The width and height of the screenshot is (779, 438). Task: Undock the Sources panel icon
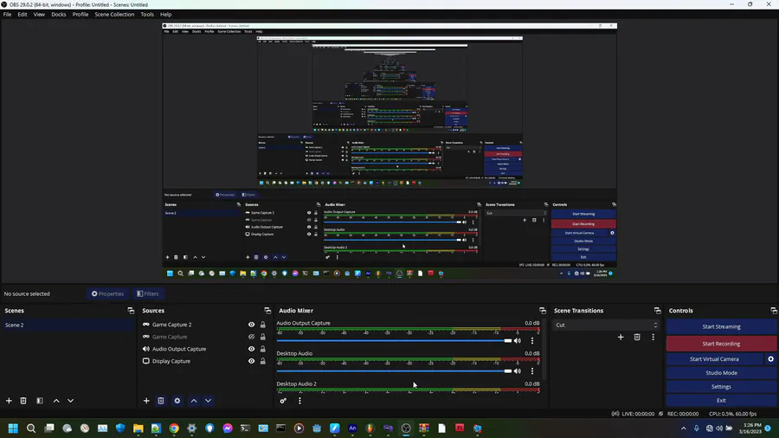pos(267,311)
